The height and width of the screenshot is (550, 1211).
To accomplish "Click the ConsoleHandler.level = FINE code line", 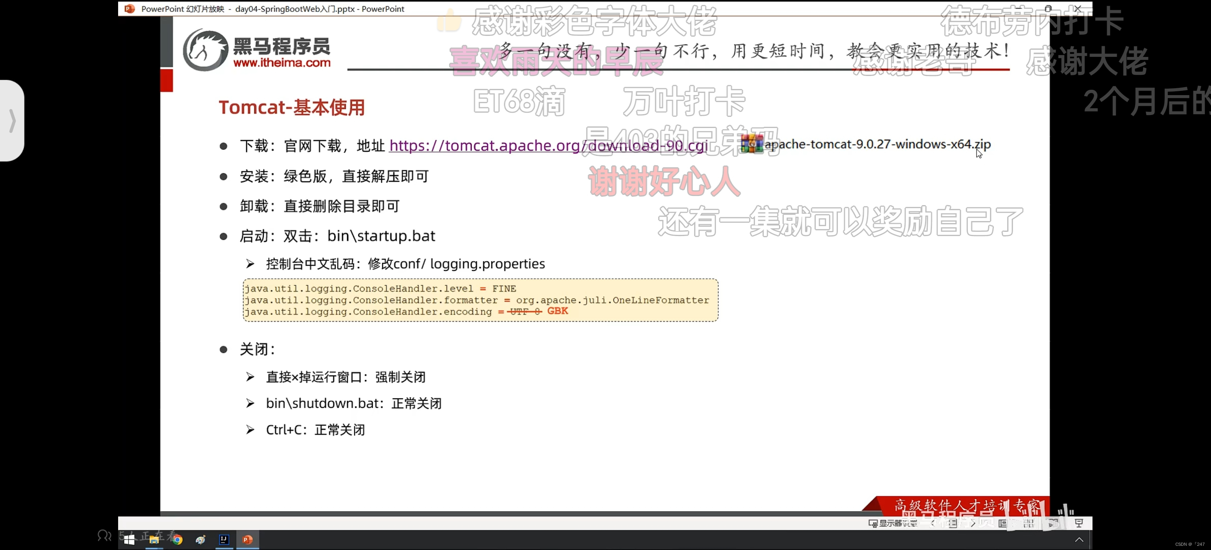I will 380,288.
